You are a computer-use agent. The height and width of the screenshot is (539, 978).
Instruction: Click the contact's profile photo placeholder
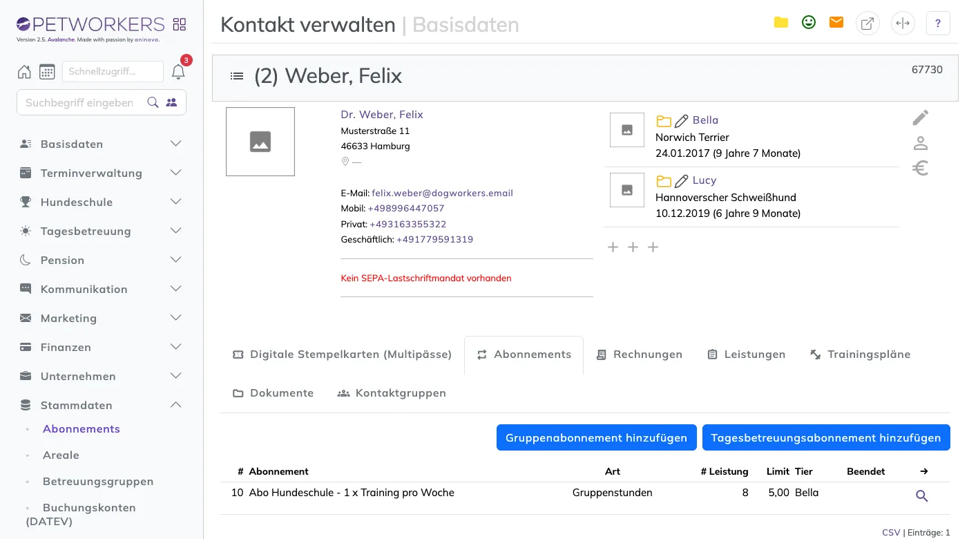[260, 142]
